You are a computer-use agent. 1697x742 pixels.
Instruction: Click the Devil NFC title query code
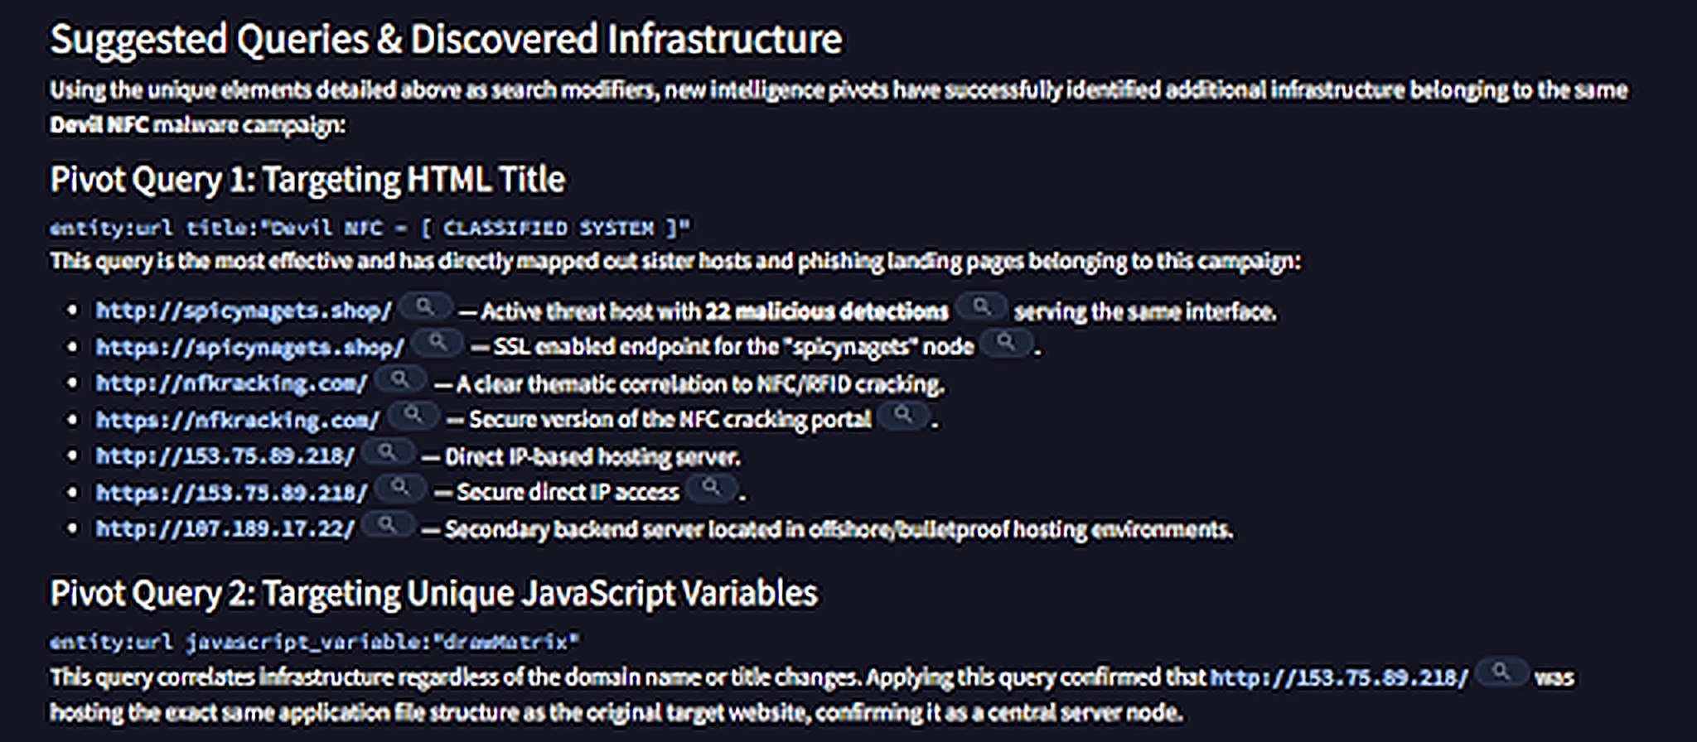(370, 228)
